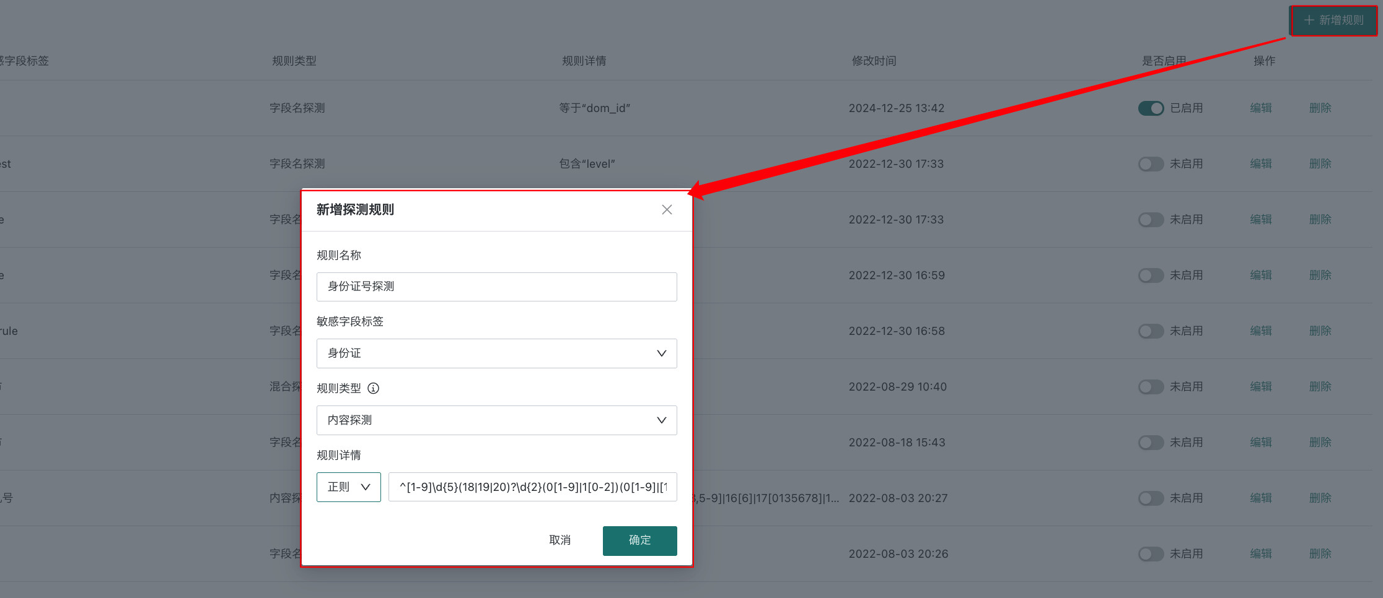Open the 敏感字段标签 dropdown showing 身份证
The height and width of the screenshot is (598, 1383).
coord(496,353)
